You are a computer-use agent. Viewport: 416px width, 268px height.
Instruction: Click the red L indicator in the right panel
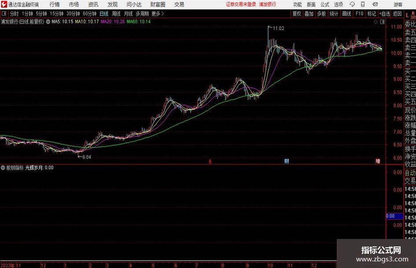point(407,15)
